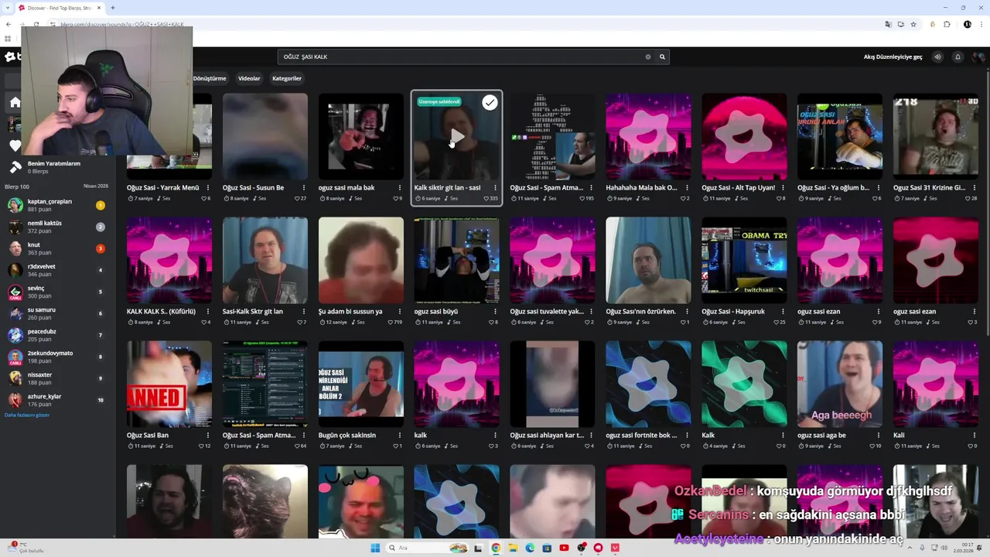Open the 'Oguz Sasi - Alt Tap Uyan!' thumbnail
Viewport: 990px width, 557px height.
[744, 136]
